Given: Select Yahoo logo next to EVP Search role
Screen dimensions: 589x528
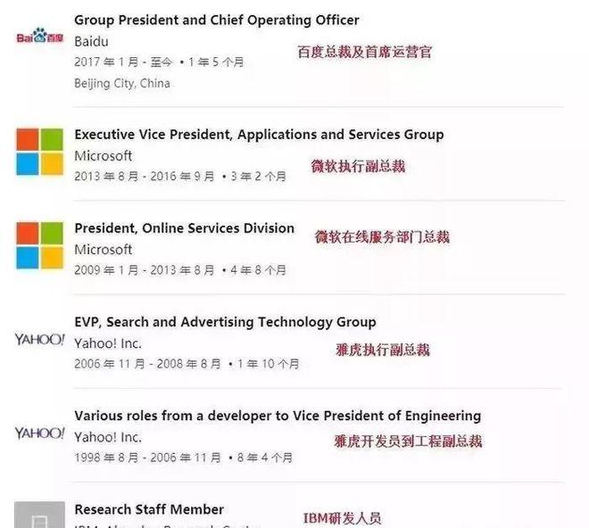Looking at the screenshot, I should coord(39,339).
